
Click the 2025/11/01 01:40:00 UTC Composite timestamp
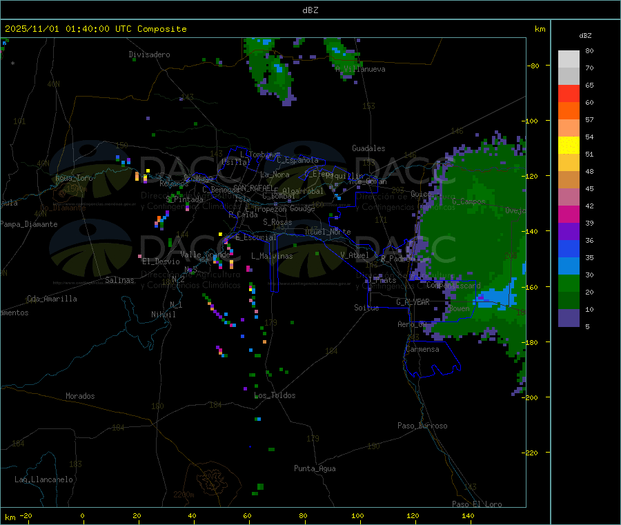[x=95, y=29]
